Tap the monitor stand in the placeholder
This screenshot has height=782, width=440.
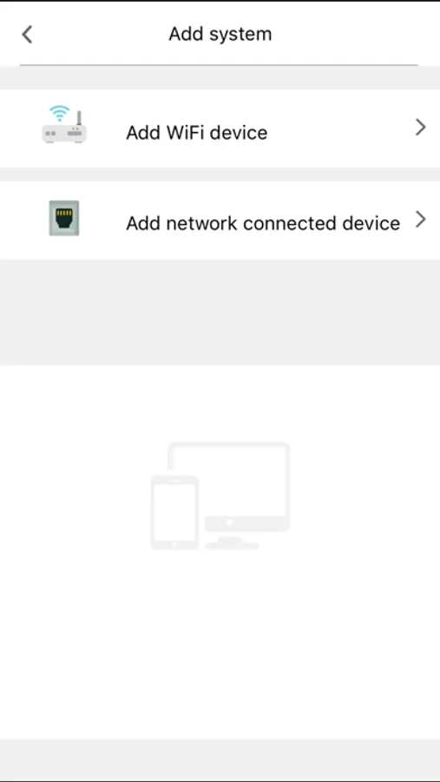pos(232,542)
